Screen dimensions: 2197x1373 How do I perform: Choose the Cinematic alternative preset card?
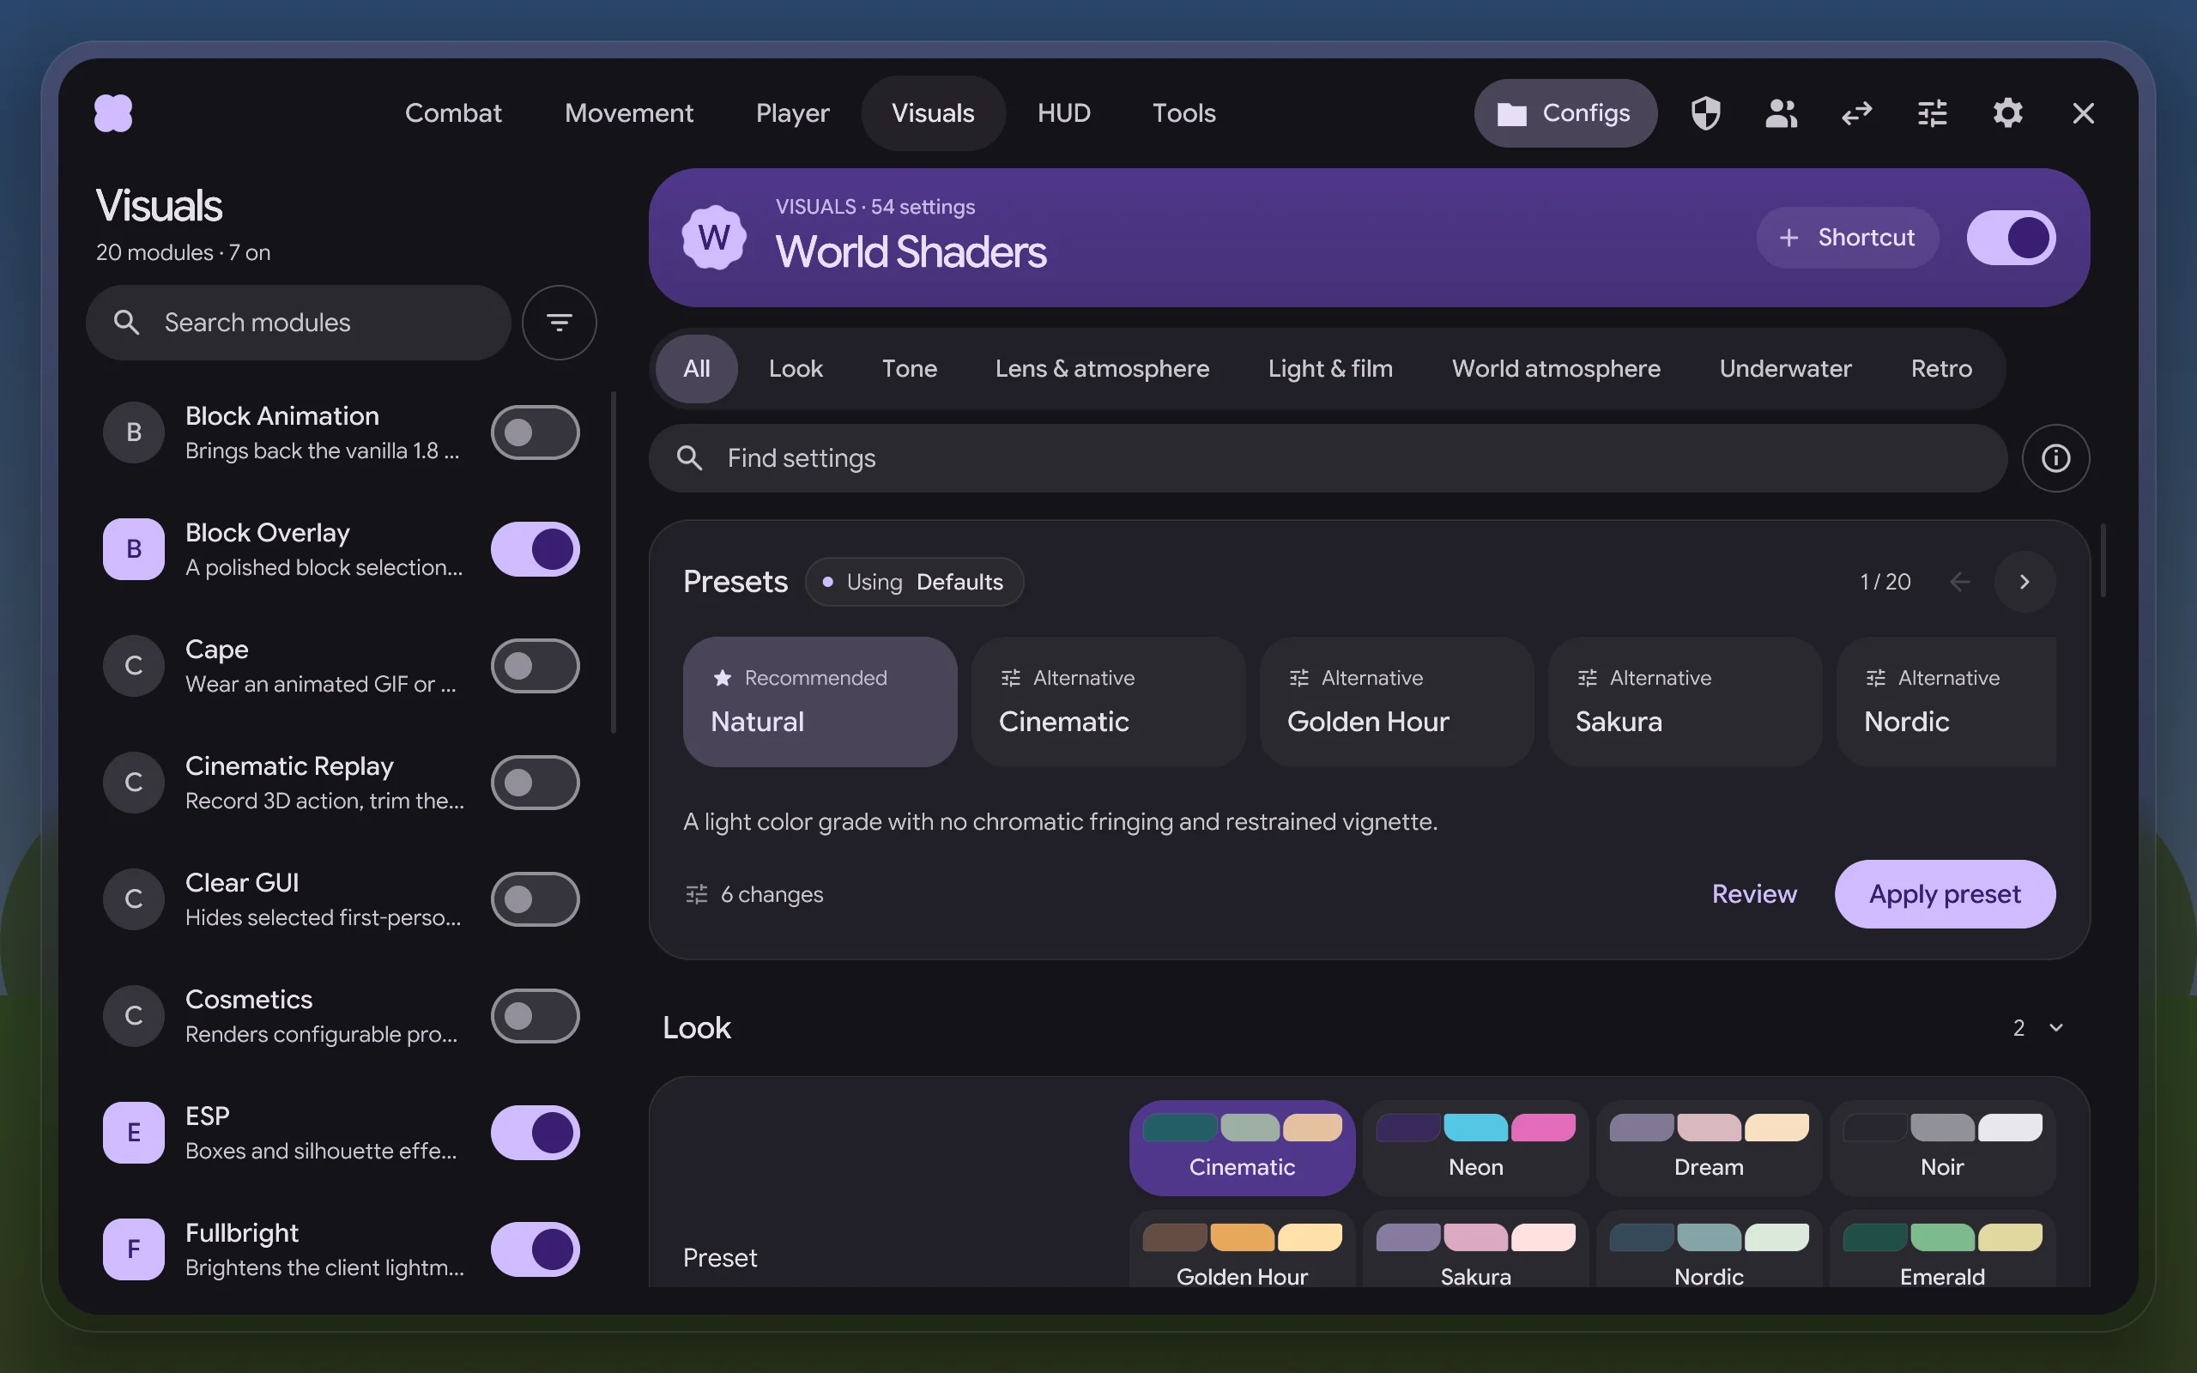click(x=1108, y=702)
